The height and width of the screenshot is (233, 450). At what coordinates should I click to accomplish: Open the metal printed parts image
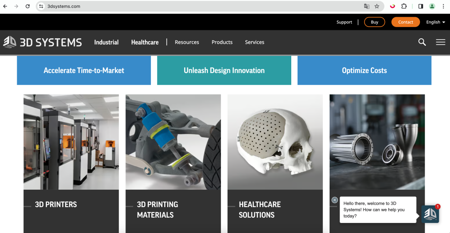[377, 142]
